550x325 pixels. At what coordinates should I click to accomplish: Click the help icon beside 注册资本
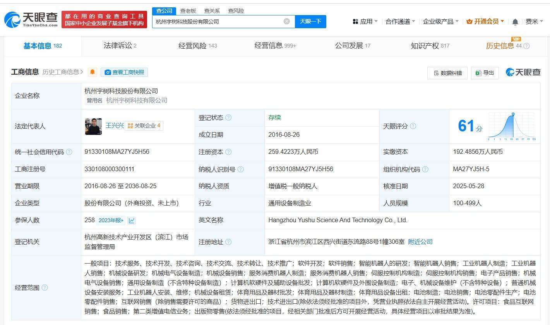pos(228,152)
